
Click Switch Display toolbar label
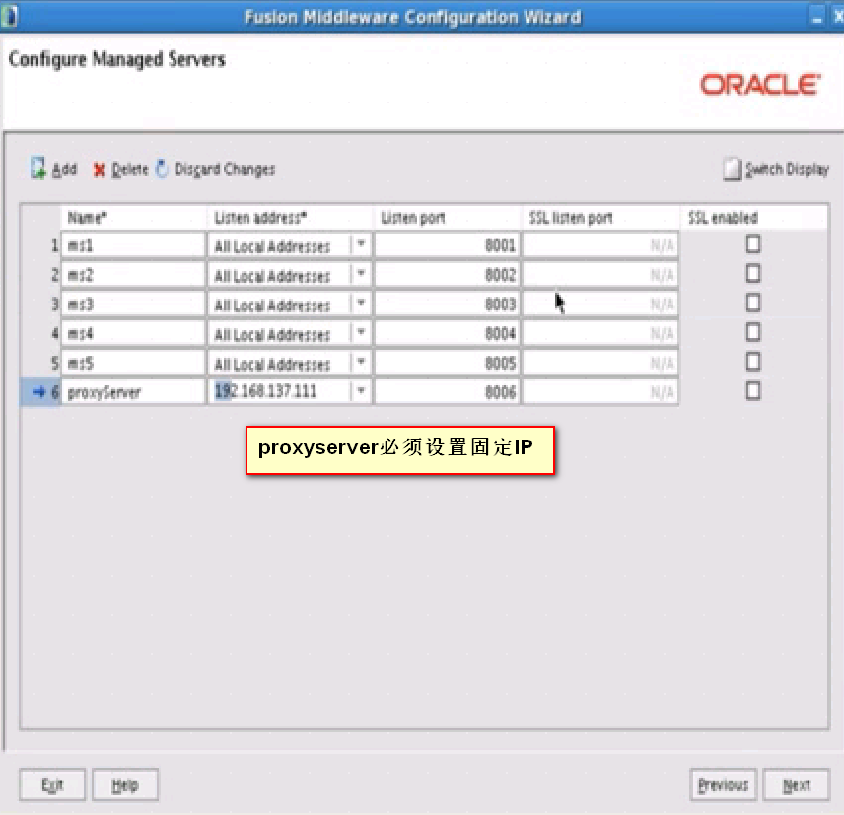[x=787, y=170]
